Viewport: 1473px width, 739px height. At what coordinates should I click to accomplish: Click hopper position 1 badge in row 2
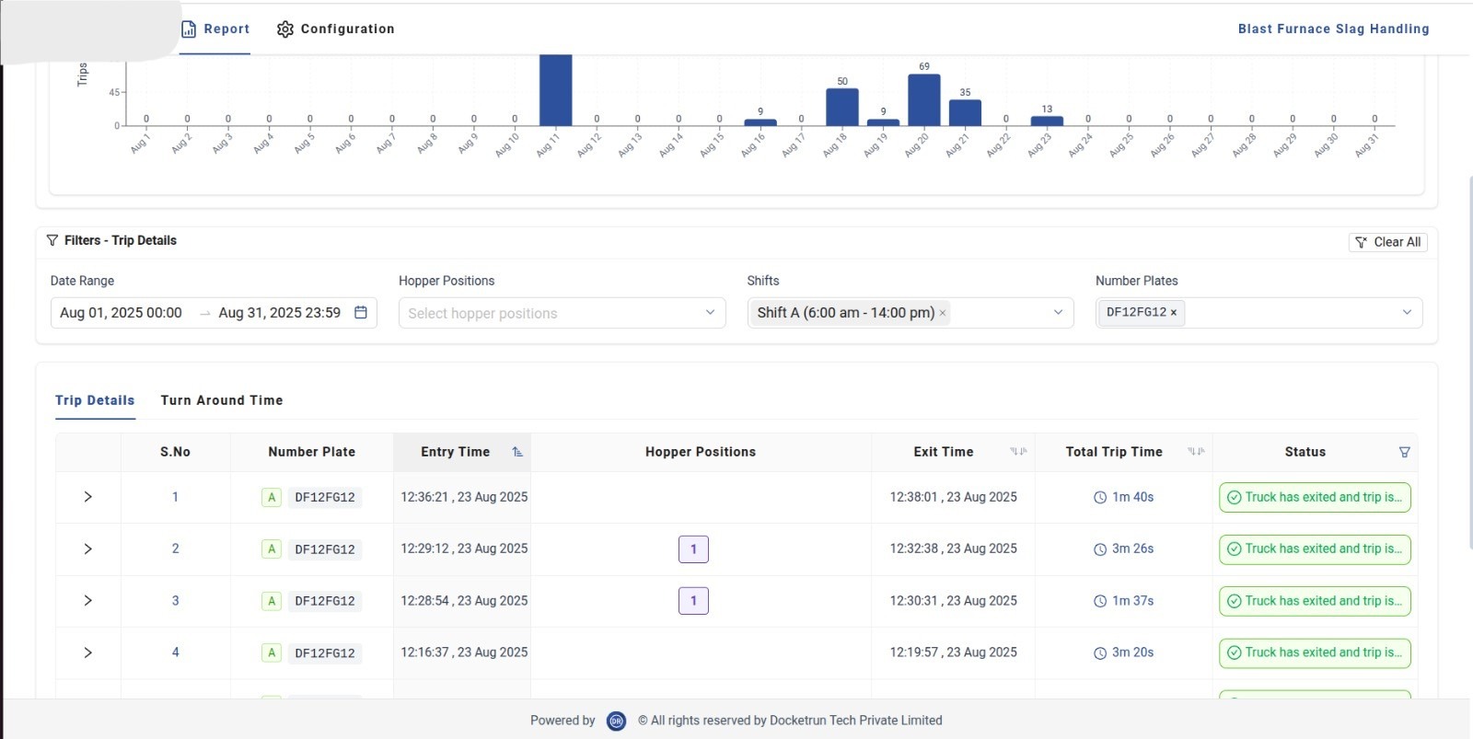[x=693, y=549]
